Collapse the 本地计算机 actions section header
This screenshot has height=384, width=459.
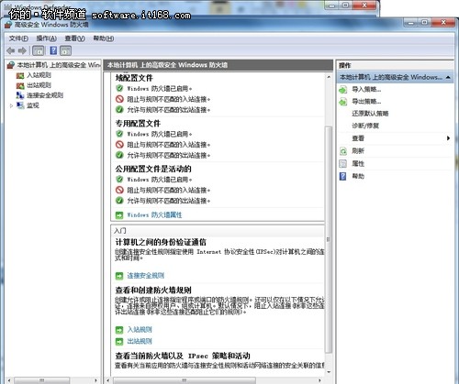(448, 77)
